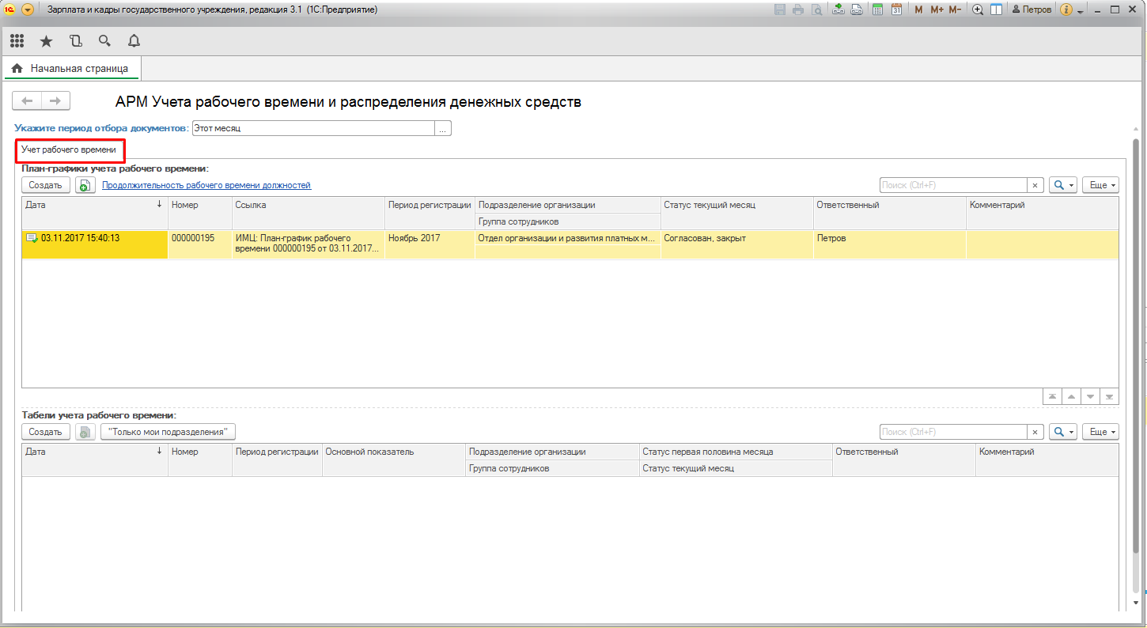This screenshot has width=1147, height=628.
Task: Click the notifications bell icon
Action: pyautogui.click(x=134, y=41)
